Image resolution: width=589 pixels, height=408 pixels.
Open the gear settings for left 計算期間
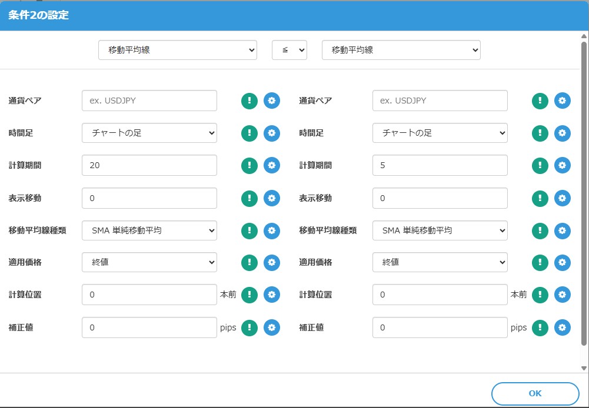pyautogui.click(x=271, y=165)
